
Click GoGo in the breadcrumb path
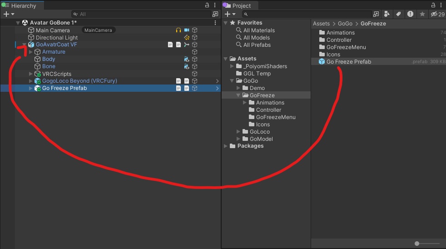tap(345, 24)
